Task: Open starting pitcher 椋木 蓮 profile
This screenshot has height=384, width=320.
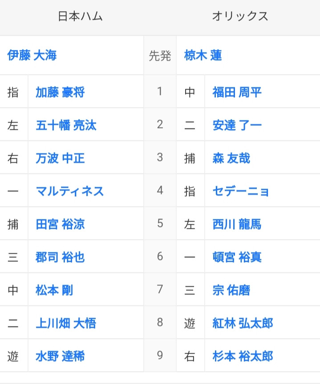Action: [203, 55]
